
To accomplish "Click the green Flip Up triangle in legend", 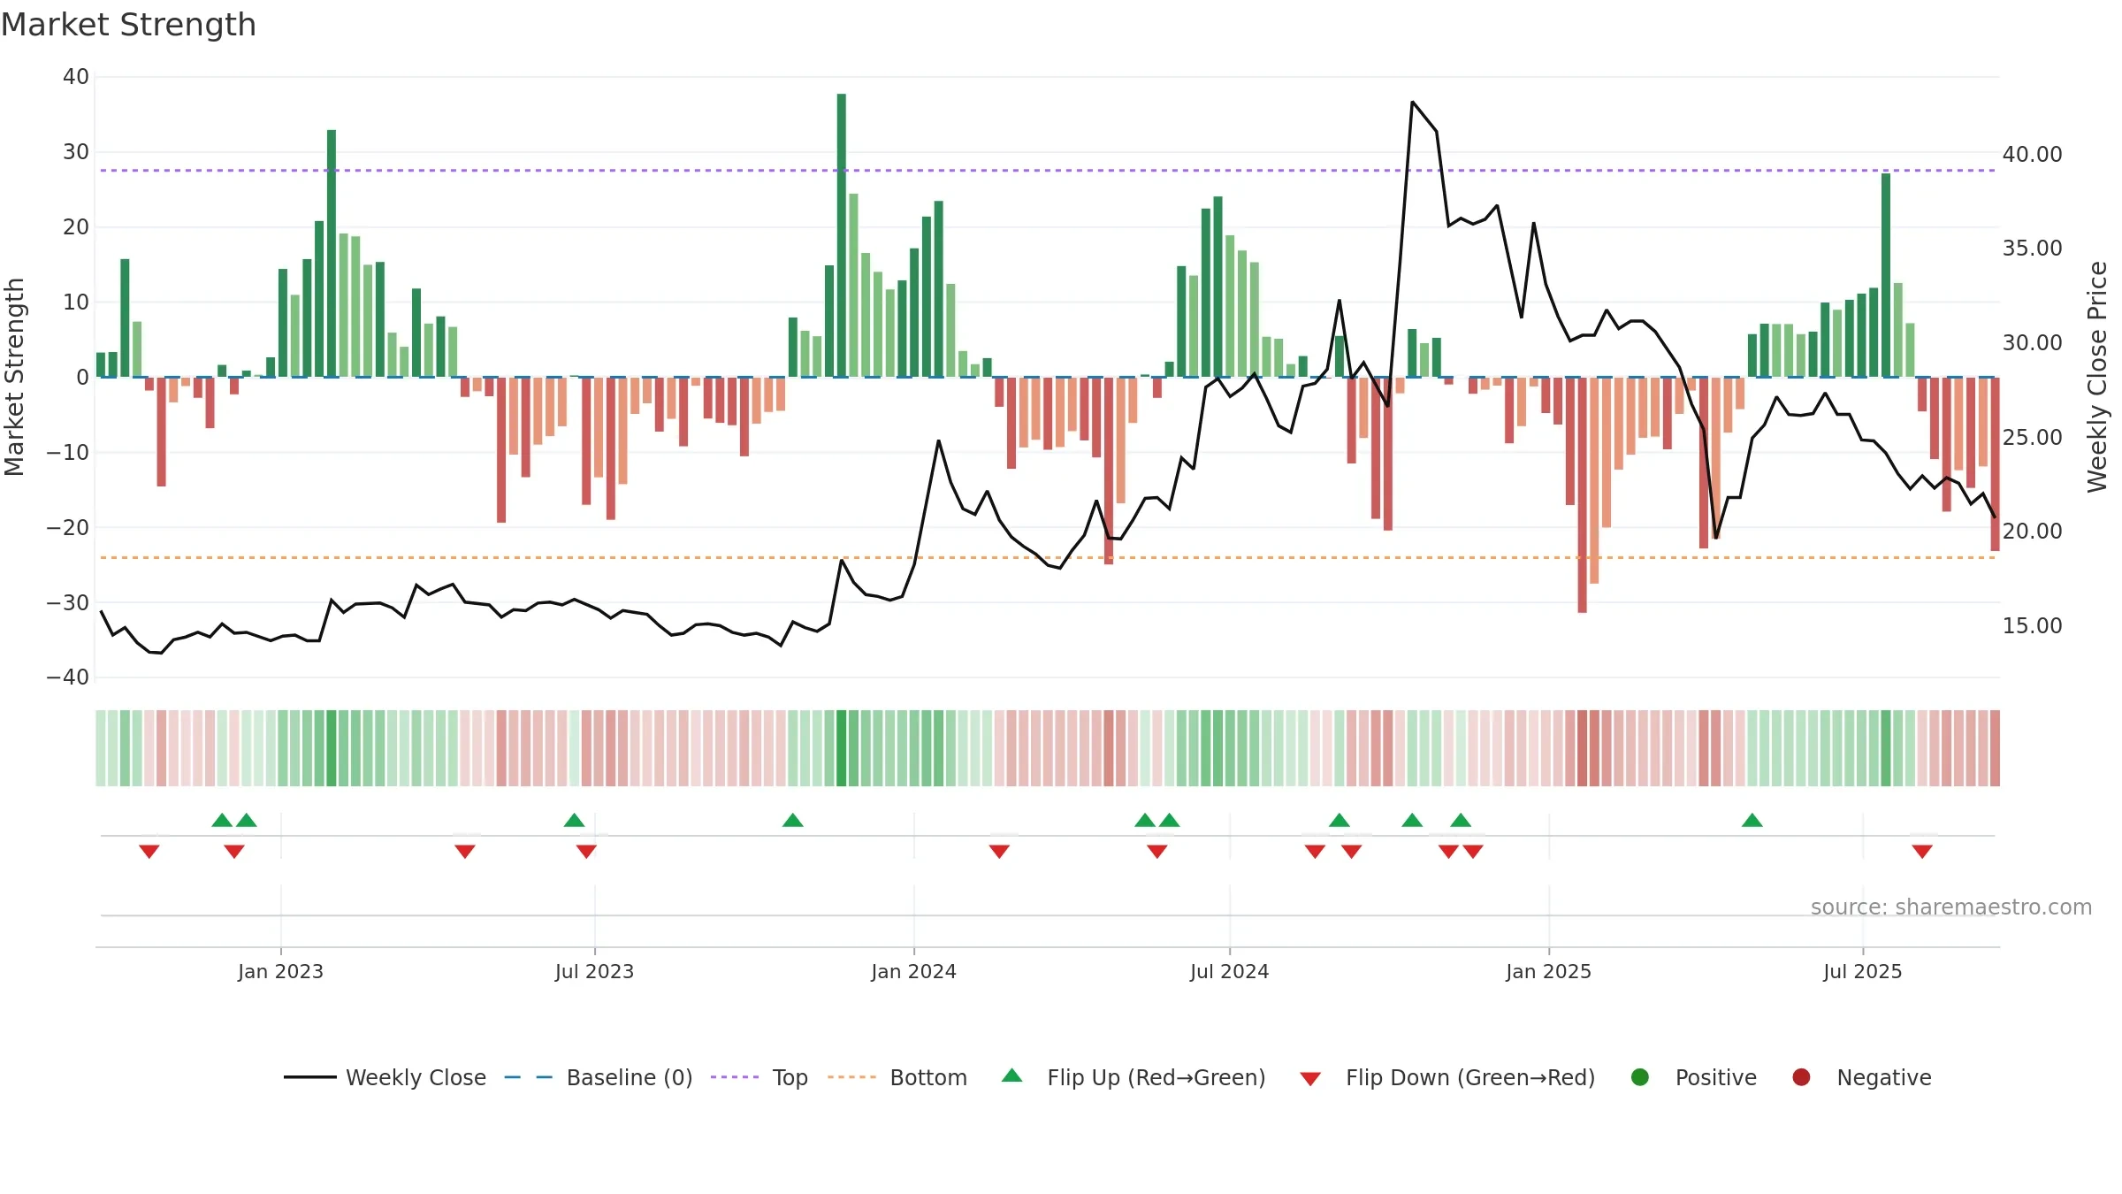I will click(1012, 1075).
